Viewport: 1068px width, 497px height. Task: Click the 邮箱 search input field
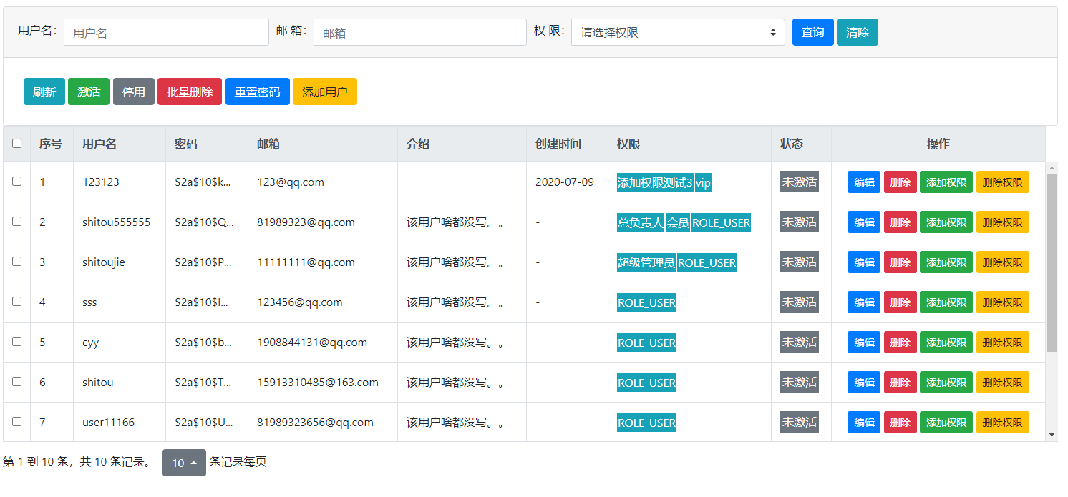pyautogui.click(x=420, y=32)
